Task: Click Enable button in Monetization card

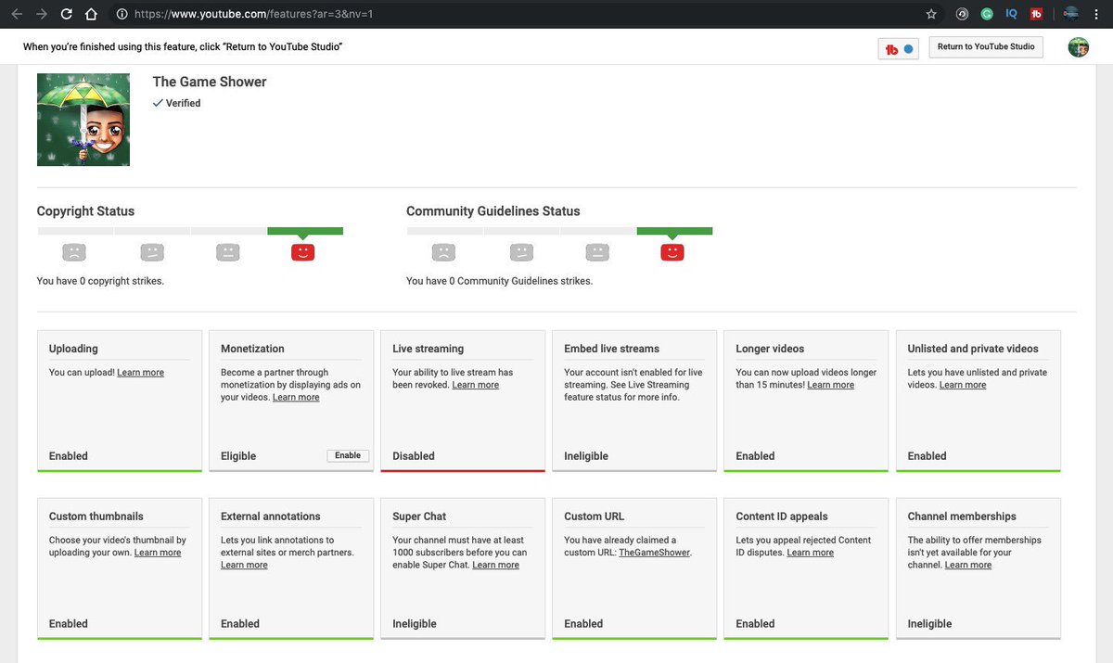Action: (348, 455)
